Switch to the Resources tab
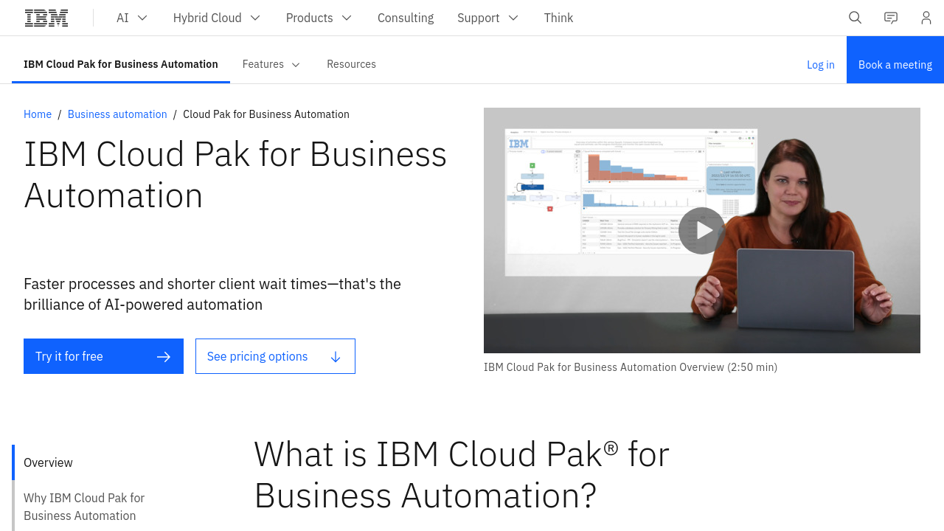944x531 pixels. 351,64
